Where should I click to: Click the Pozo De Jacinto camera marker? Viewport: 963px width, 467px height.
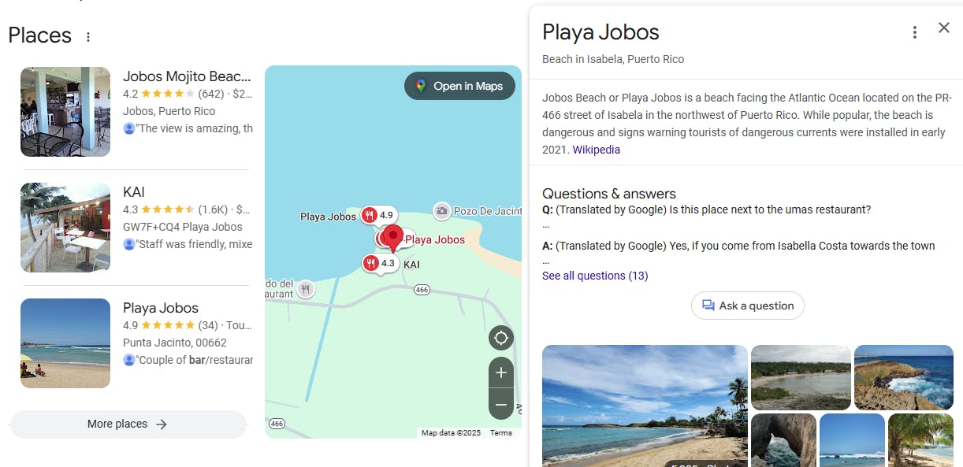point(442,211)
